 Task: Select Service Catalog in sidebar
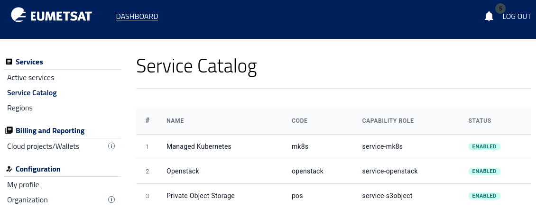pos(32,93)
